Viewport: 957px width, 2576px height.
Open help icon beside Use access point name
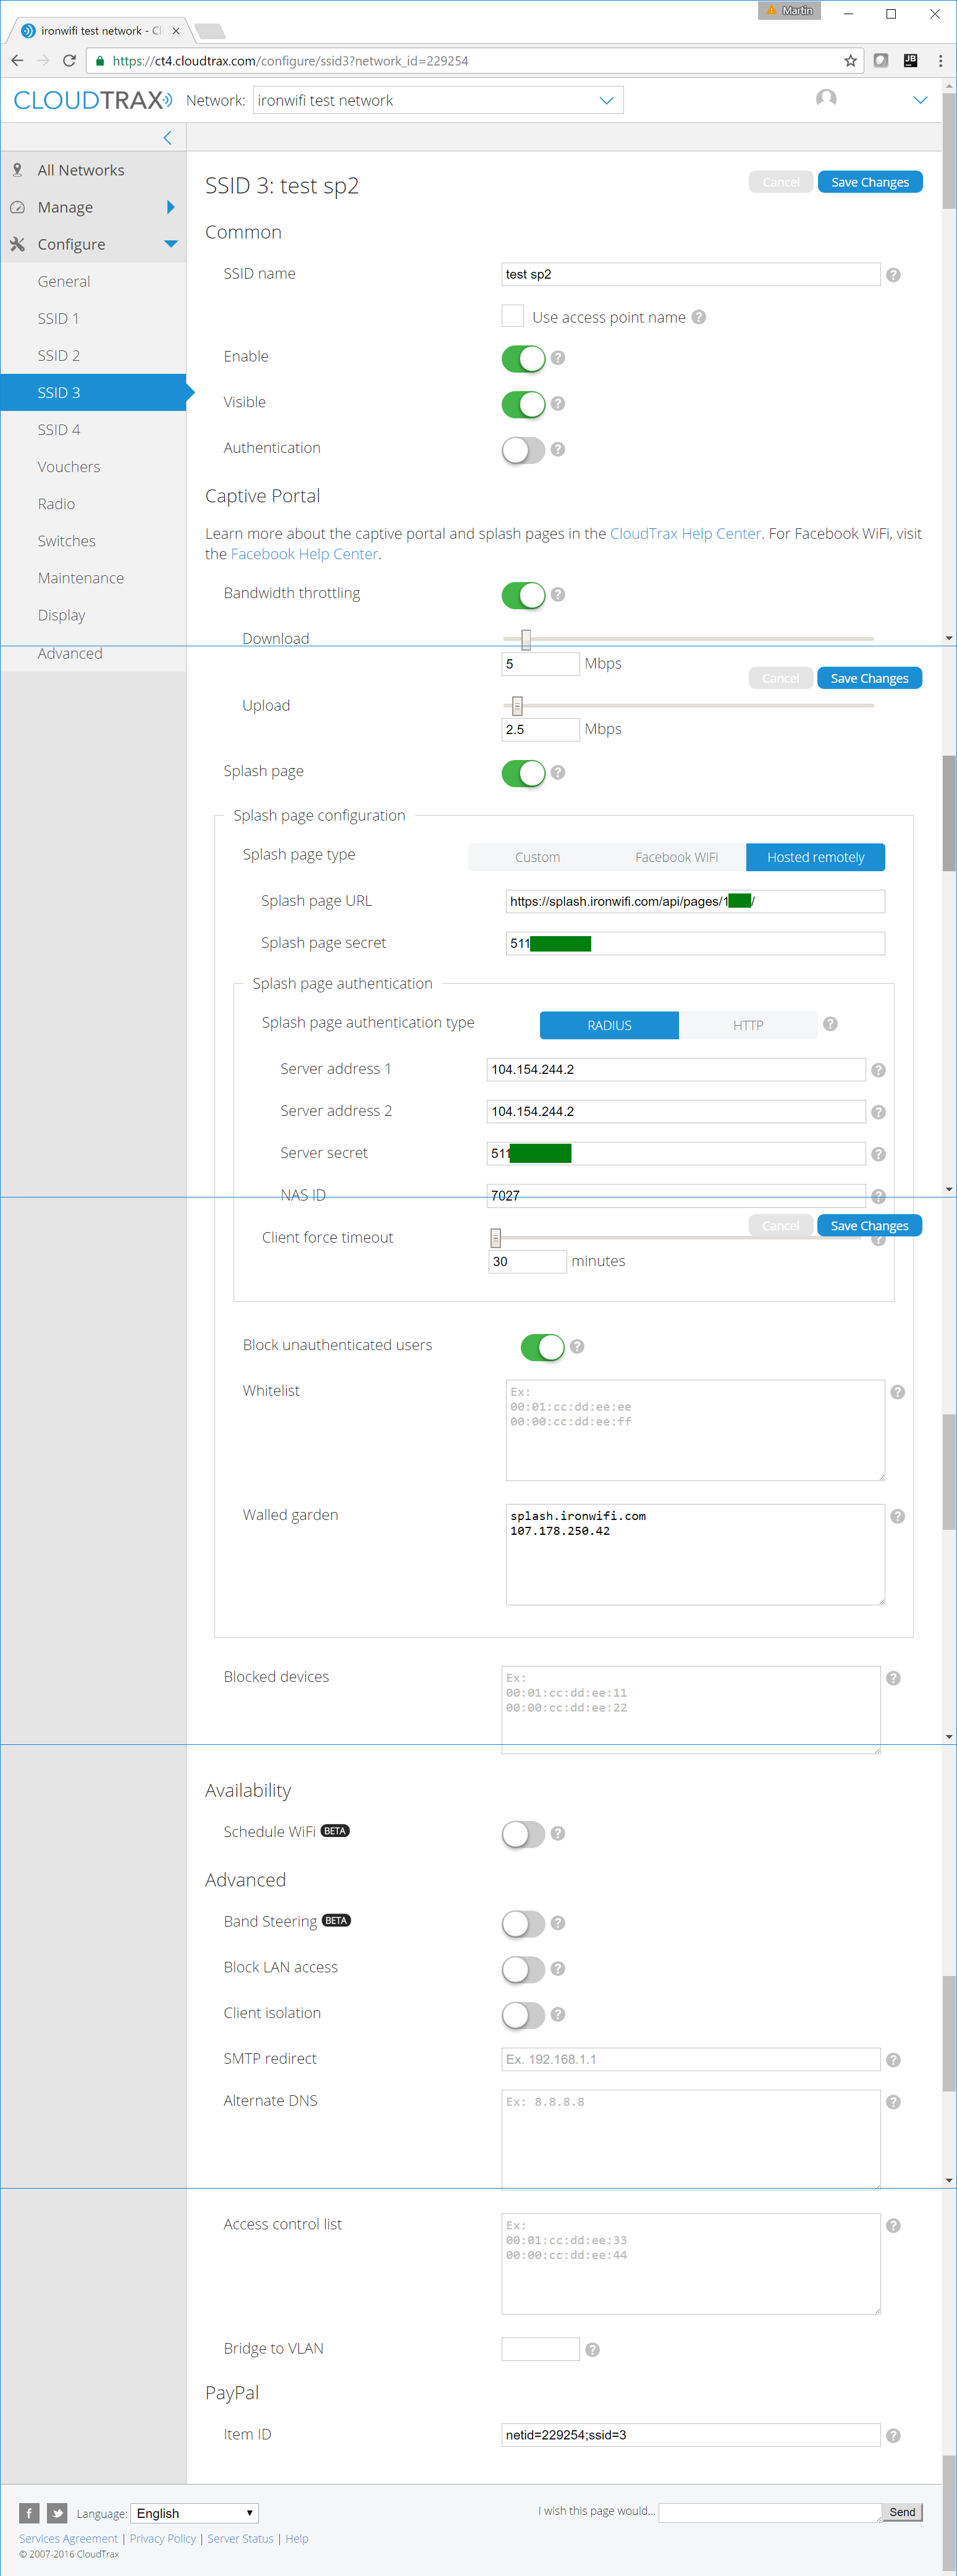coord(699,317)
